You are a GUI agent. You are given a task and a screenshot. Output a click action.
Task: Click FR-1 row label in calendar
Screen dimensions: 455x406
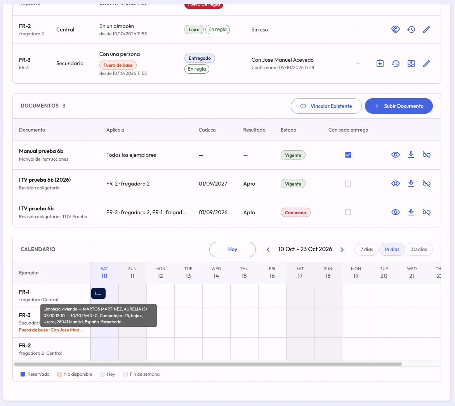[52, 295]
